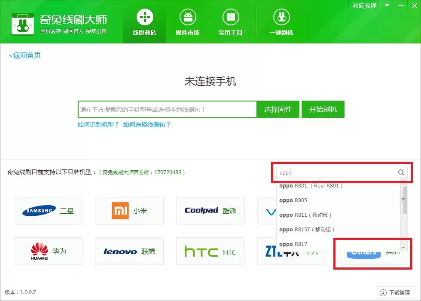
Task: Click the 开始刷机 start flashing button
Action: pos(323,109)
